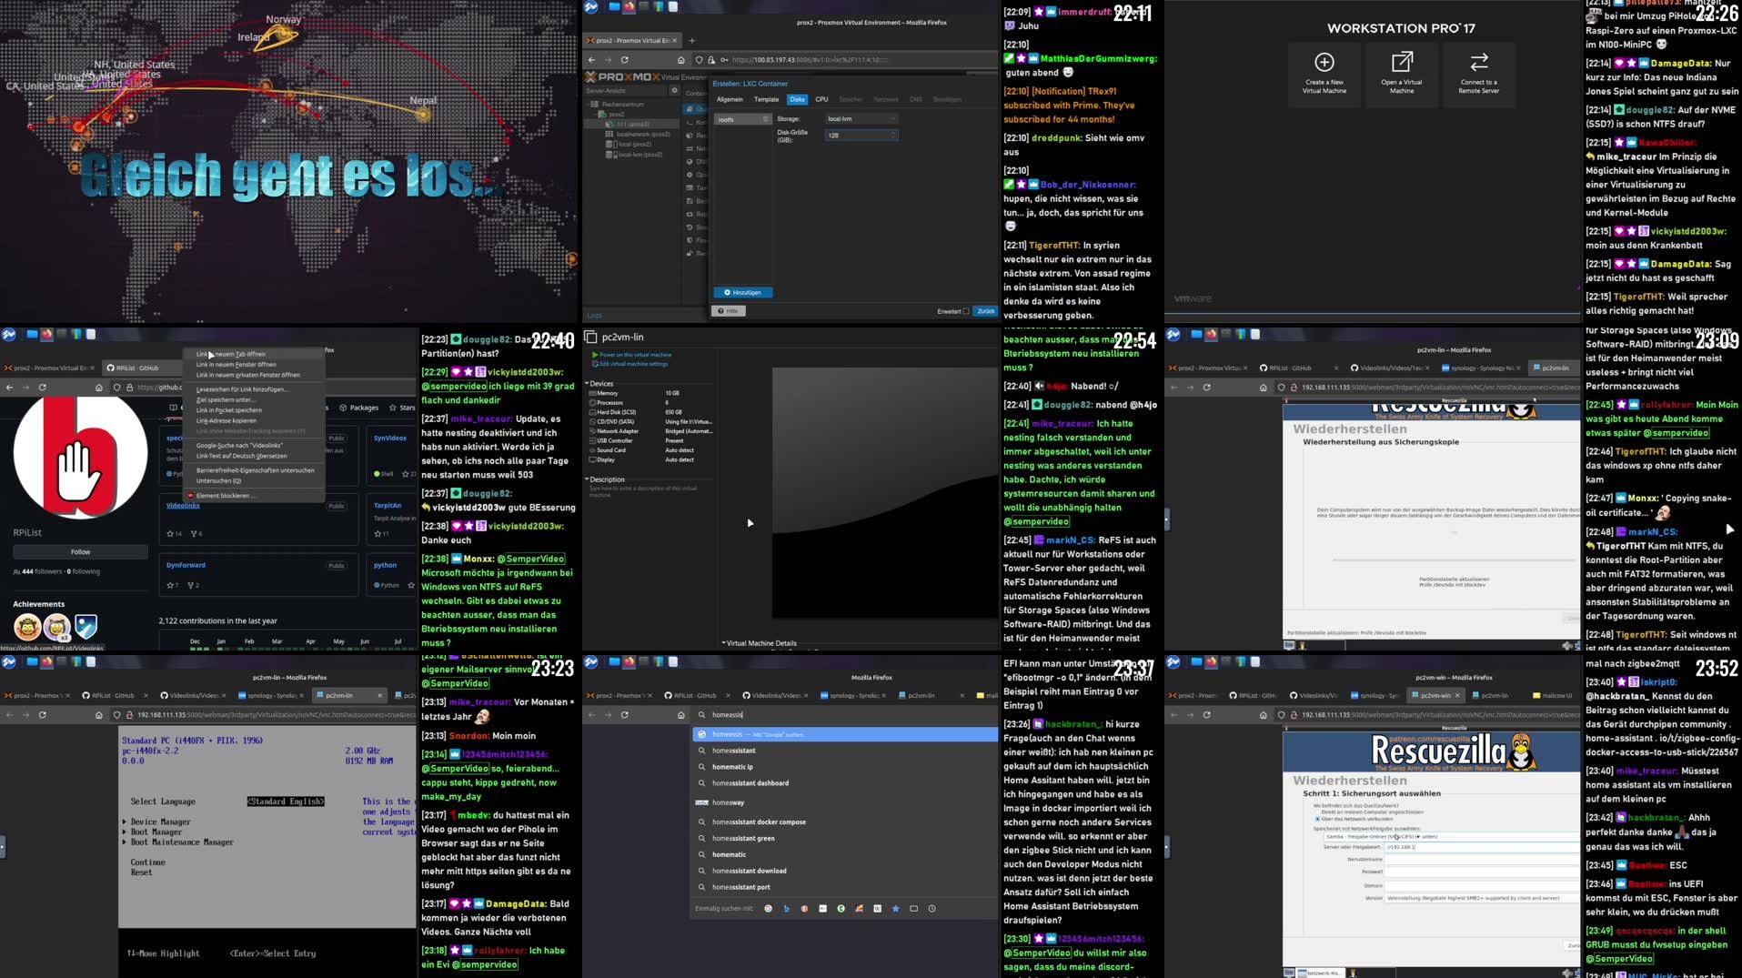
Task: Click the plus icon on the Hinzufügen button
Action: [x=727, y=292]
